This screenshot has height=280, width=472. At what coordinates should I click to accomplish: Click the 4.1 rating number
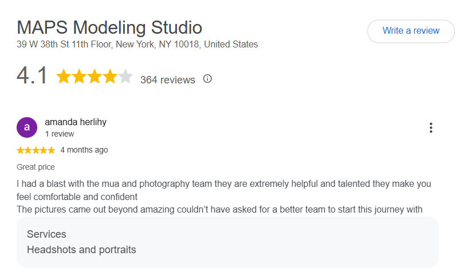point(32,75)
